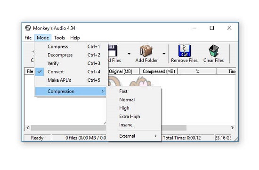This screenshot has width=259, height=170.
Task: Open the Add Files dropdown arrow
Action: (x=129, y=54)
